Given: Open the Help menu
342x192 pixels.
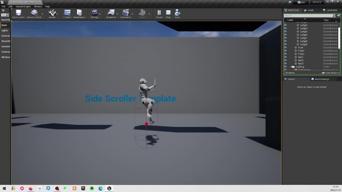Looking at the screenshot, I should point(47,6).
